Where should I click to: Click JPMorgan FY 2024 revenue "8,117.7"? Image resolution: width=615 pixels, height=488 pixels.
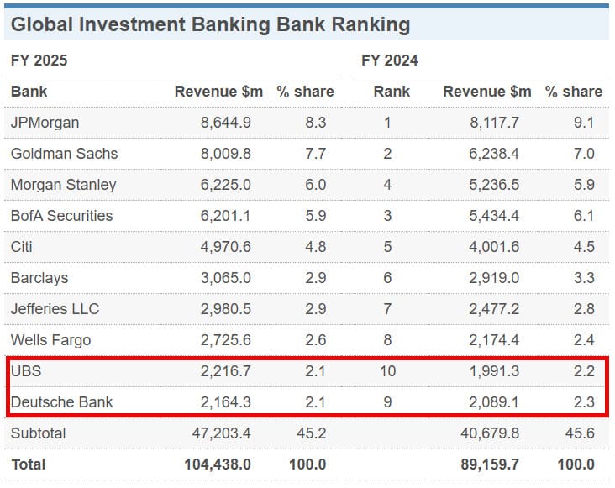tap(494, 123)
